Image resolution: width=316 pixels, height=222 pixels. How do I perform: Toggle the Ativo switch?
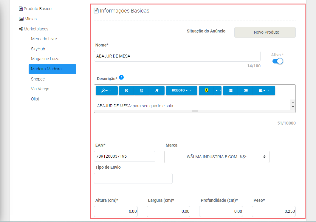pyautogui.click(x=278, y=61)
